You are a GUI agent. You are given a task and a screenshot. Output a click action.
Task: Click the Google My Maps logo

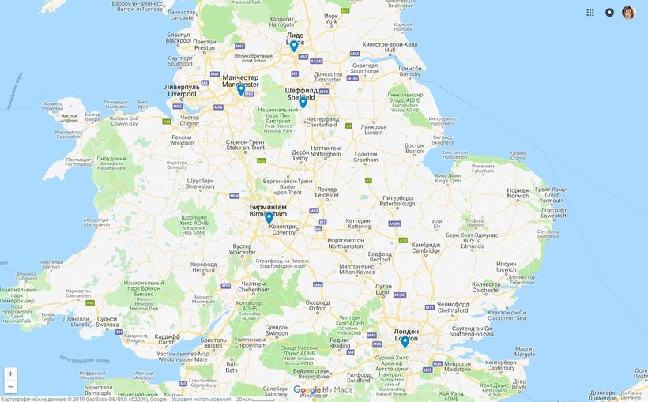click(x=322, y=389)
